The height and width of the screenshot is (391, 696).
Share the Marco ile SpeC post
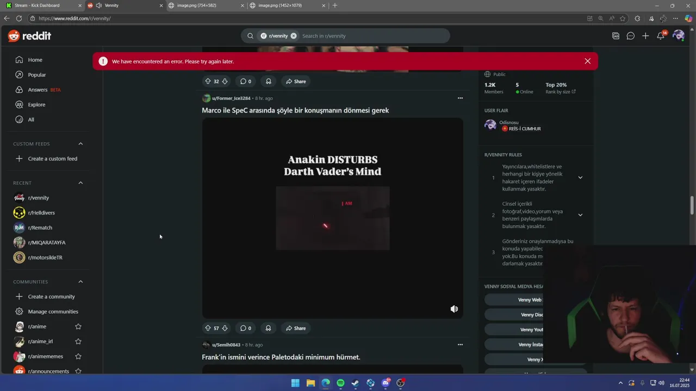pos(296,328)
